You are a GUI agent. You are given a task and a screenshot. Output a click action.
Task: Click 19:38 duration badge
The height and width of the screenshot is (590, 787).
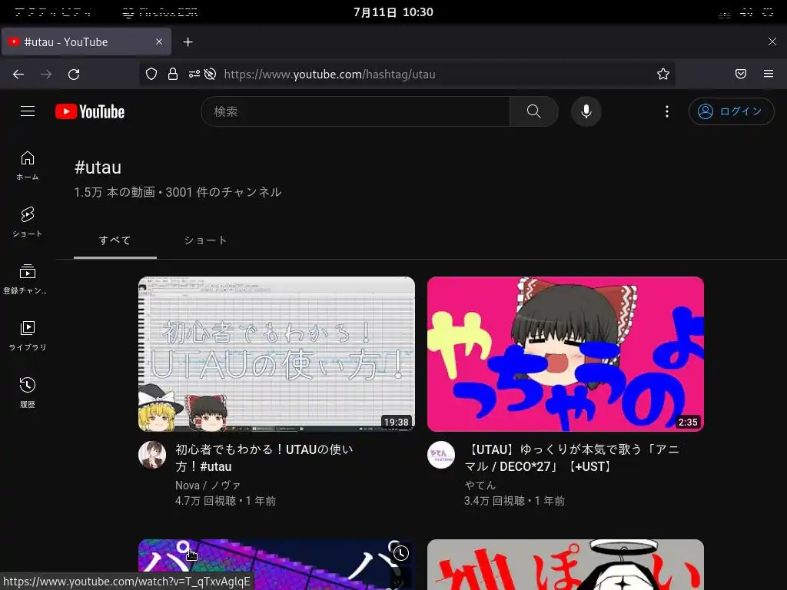[x=396, y=422]
